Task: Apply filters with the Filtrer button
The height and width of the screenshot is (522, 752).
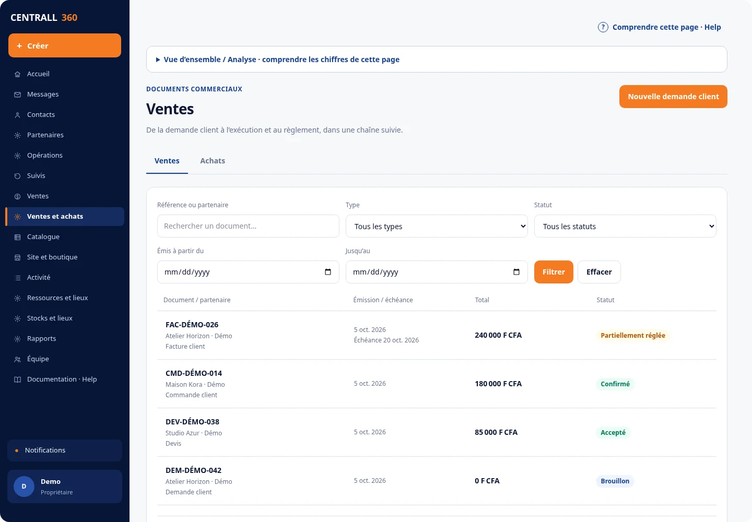Action: [x=554, y=272]
